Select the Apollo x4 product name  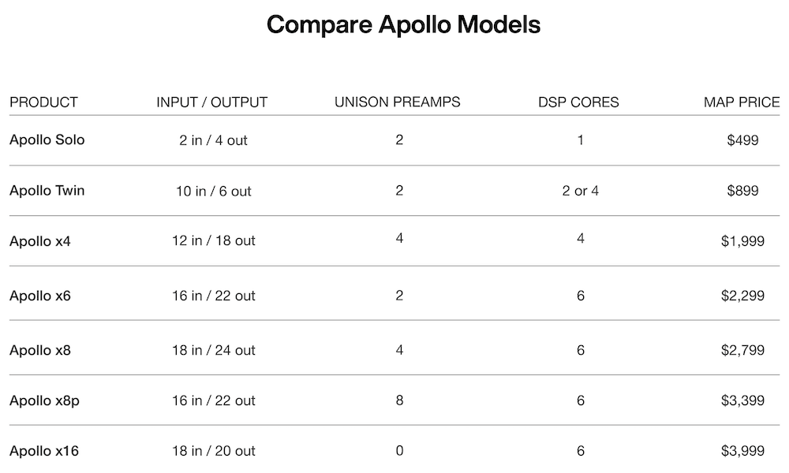click(39, 241)
